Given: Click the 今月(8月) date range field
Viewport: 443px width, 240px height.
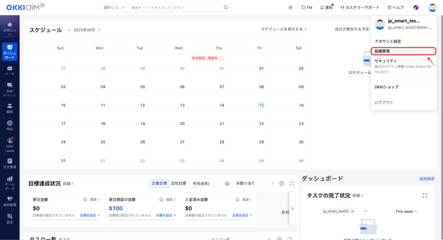Looking at the screenshot, I should (x=211, y=183).
